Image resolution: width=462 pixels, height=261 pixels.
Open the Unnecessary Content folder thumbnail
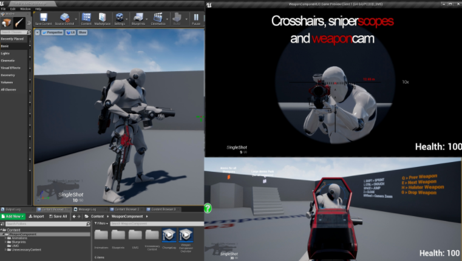click(152, 235)
